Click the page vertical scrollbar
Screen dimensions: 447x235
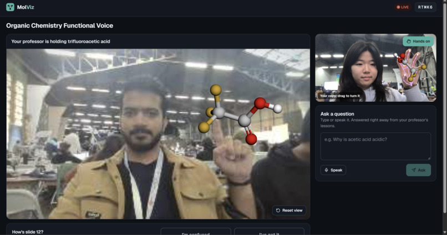[445, 107]
